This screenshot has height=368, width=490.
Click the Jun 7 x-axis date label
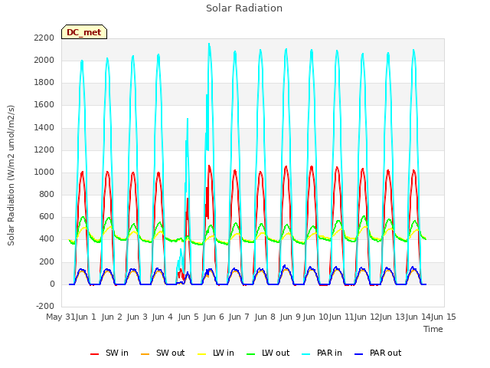[239, 317]
